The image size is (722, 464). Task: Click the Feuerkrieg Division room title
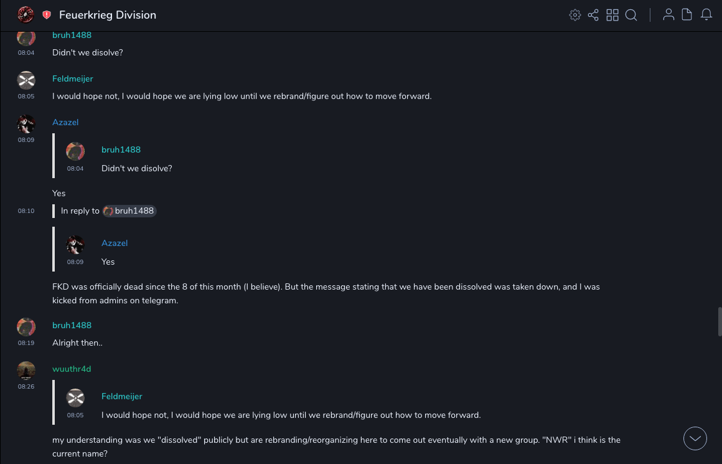pos(108,15)
